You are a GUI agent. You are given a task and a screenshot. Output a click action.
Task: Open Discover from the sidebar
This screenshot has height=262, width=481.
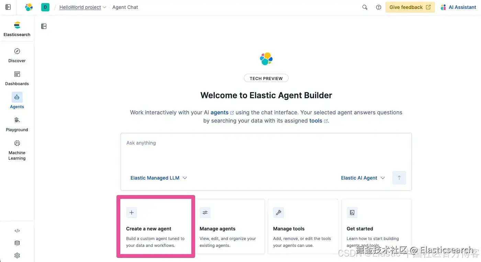click(17, 55)
